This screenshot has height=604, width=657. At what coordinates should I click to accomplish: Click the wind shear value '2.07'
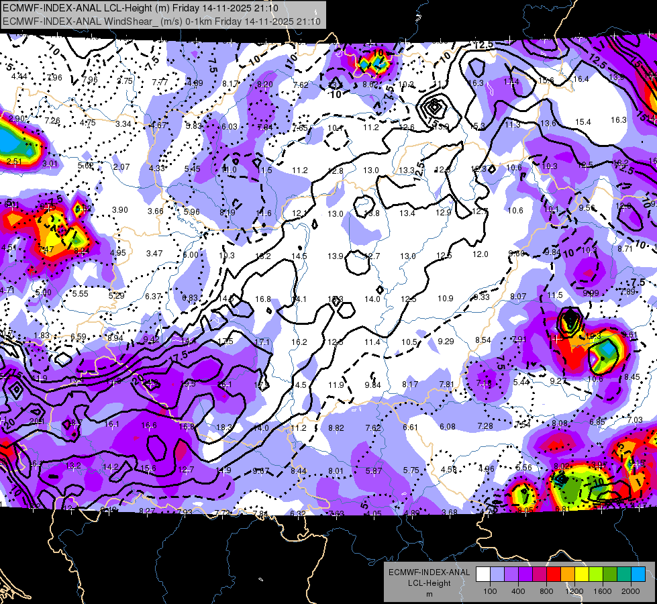pos(121,167)
